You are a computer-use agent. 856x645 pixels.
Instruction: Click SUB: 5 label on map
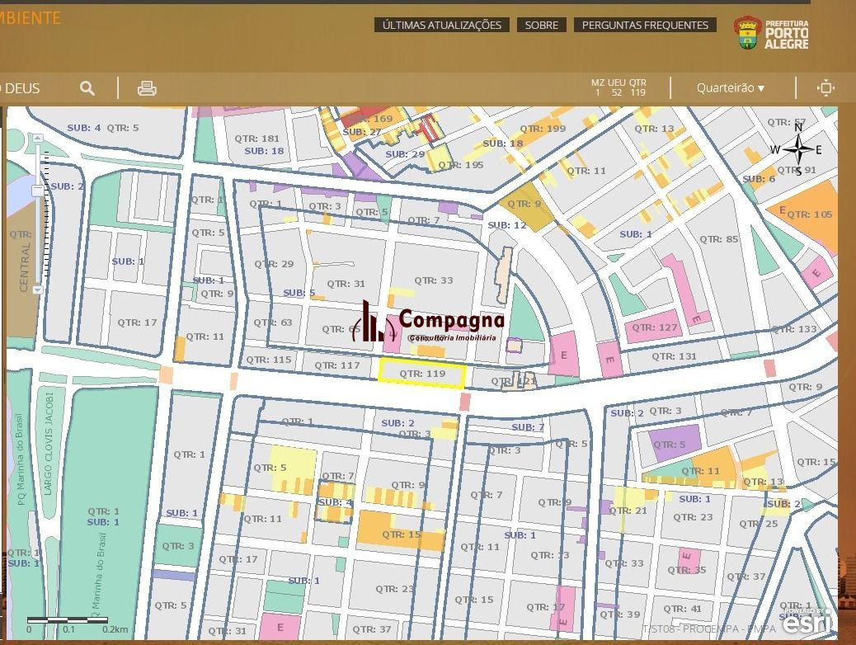299,293
